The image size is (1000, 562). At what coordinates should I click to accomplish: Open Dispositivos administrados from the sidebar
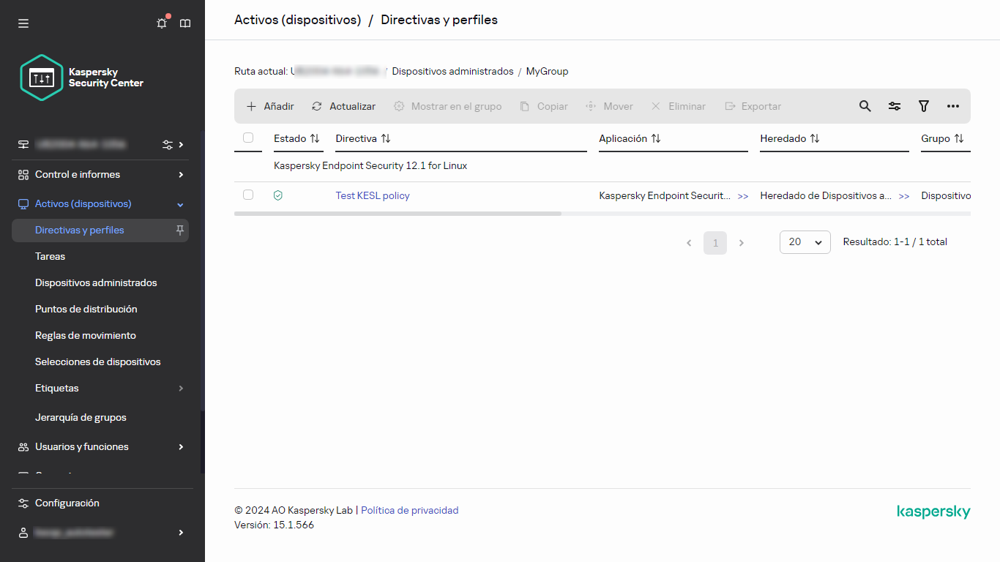tap(96, 282)
